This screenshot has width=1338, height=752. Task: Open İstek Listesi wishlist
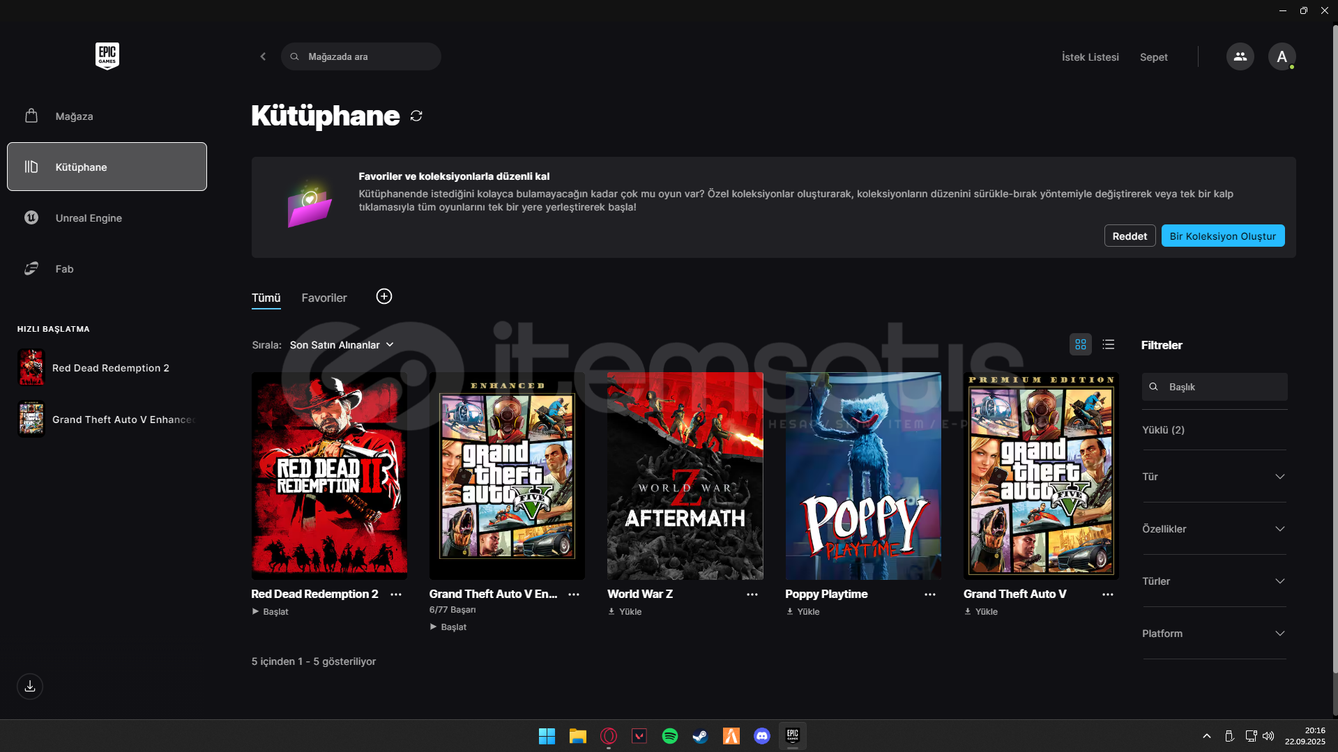(1090, 57)
